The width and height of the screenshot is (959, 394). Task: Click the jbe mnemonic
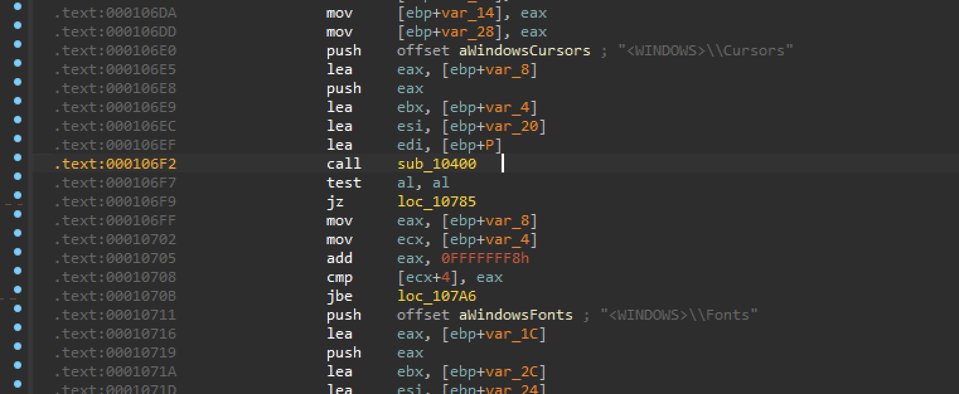340,296
